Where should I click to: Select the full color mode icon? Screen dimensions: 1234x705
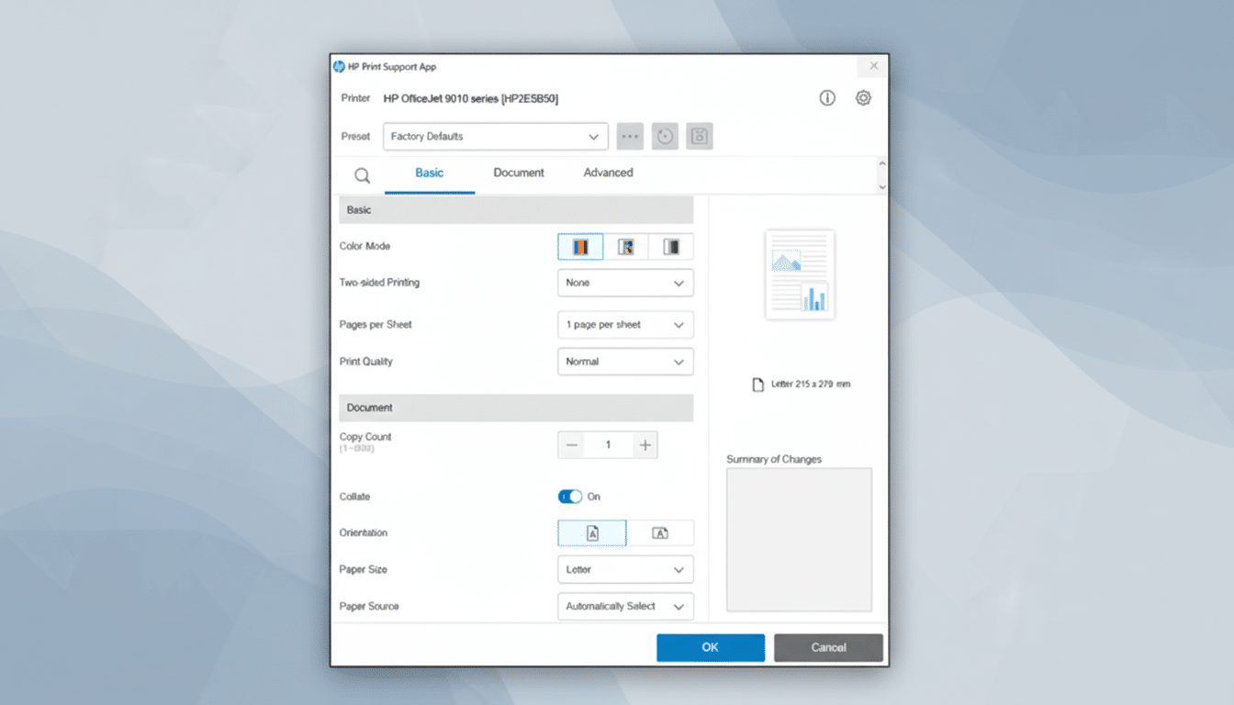point(579,246)
